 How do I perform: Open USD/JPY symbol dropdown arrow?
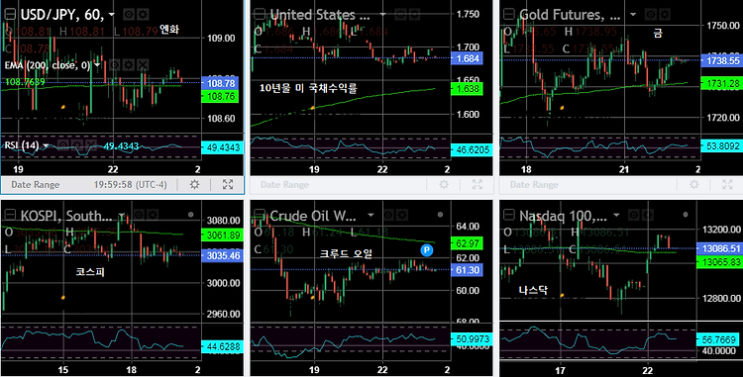tap(111, 15)
